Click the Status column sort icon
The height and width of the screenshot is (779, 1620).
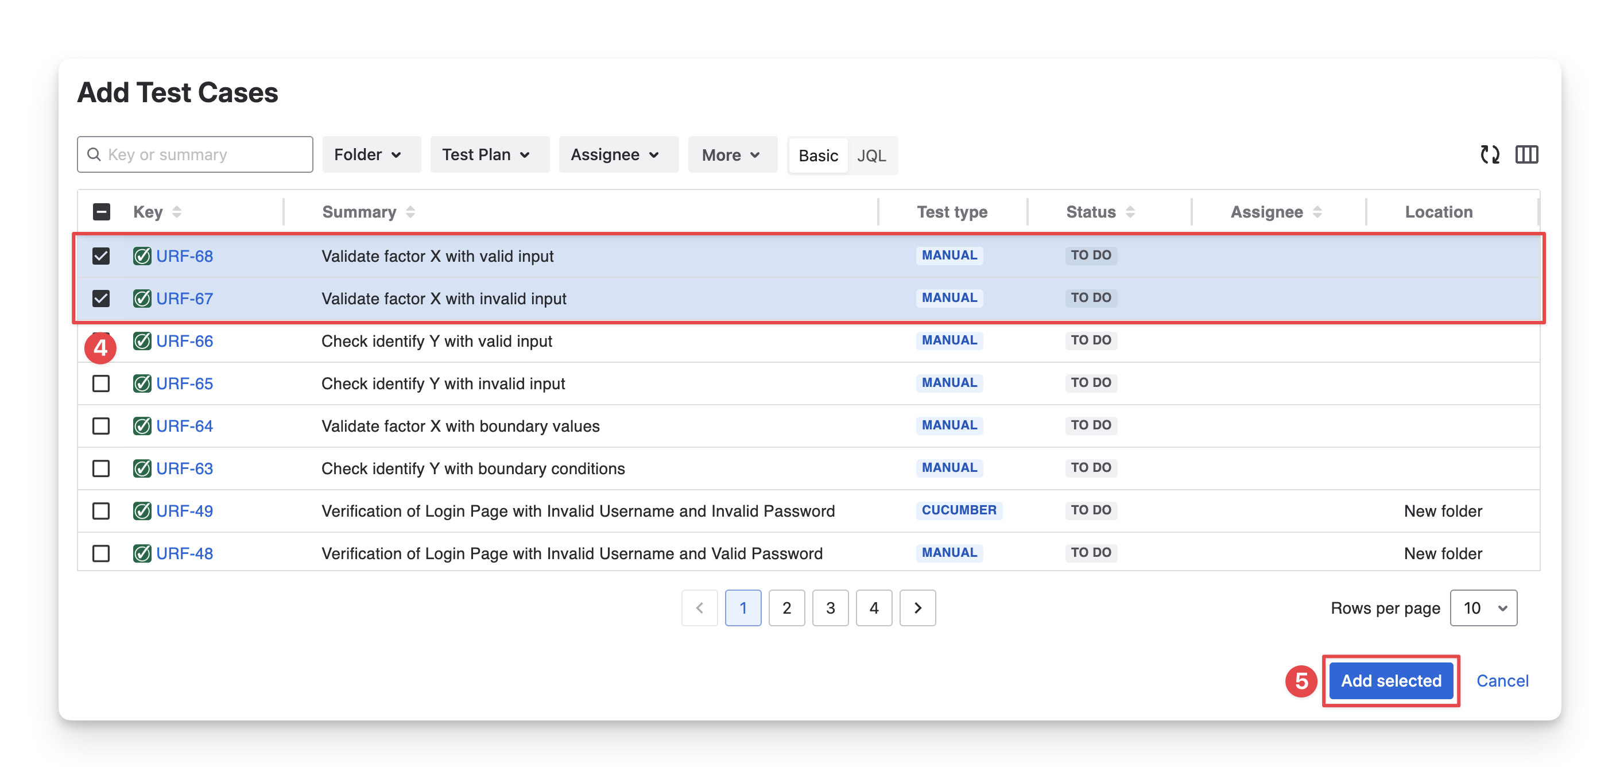[x=1130, y=212]
